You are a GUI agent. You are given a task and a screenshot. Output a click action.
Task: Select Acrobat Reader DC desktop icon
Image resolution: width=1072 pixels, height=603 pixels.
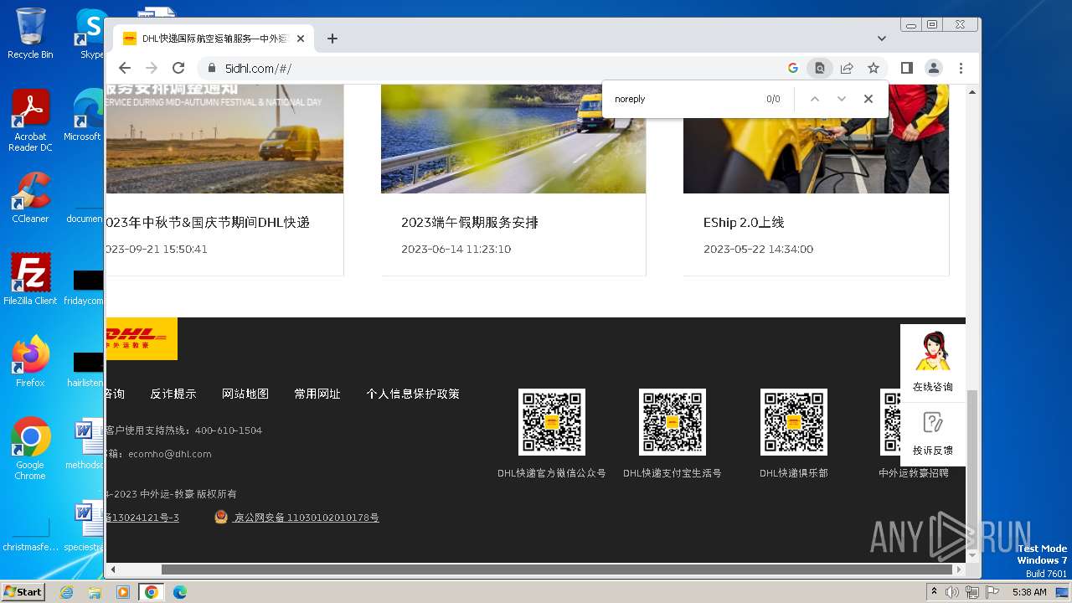[30, 121]
